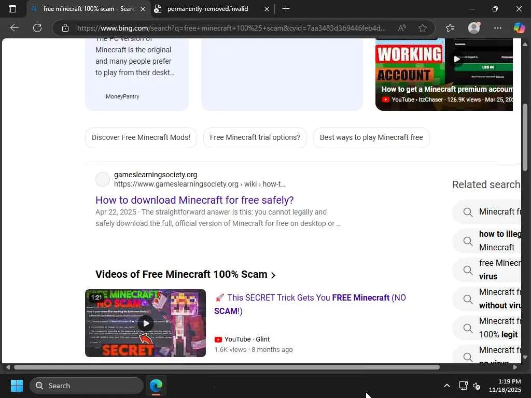The height and width of the screenshot is (398, 531).
Task: Expand Videos of Free Minecraft 100% Scam heading
Action: tap(185, 274)
